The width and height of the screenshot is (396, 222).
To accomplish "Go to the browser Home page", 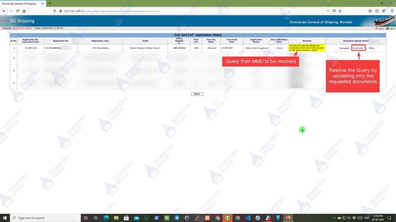I will pos(24,11).
